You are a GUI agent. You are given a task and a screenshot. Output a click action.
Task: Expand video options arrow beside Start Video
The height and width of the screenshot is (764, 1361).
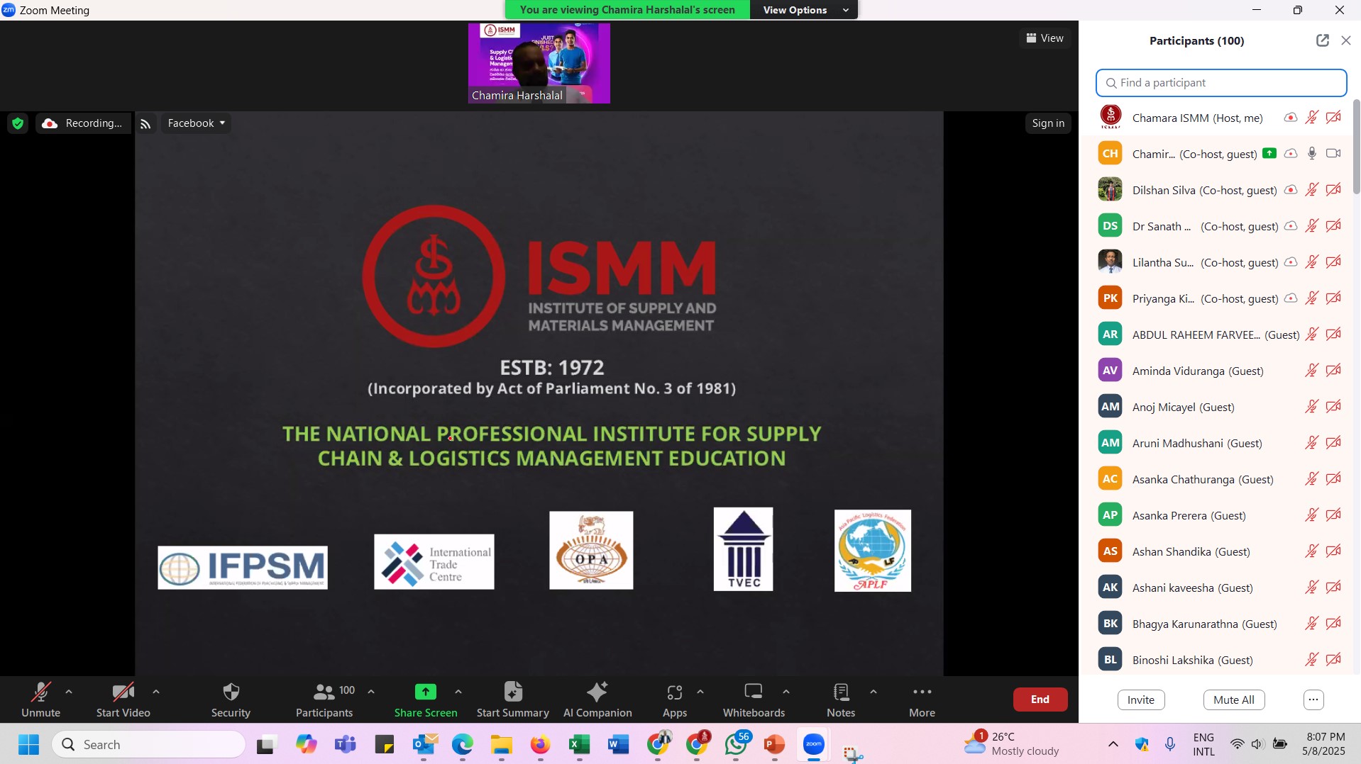tap(156, 692)
